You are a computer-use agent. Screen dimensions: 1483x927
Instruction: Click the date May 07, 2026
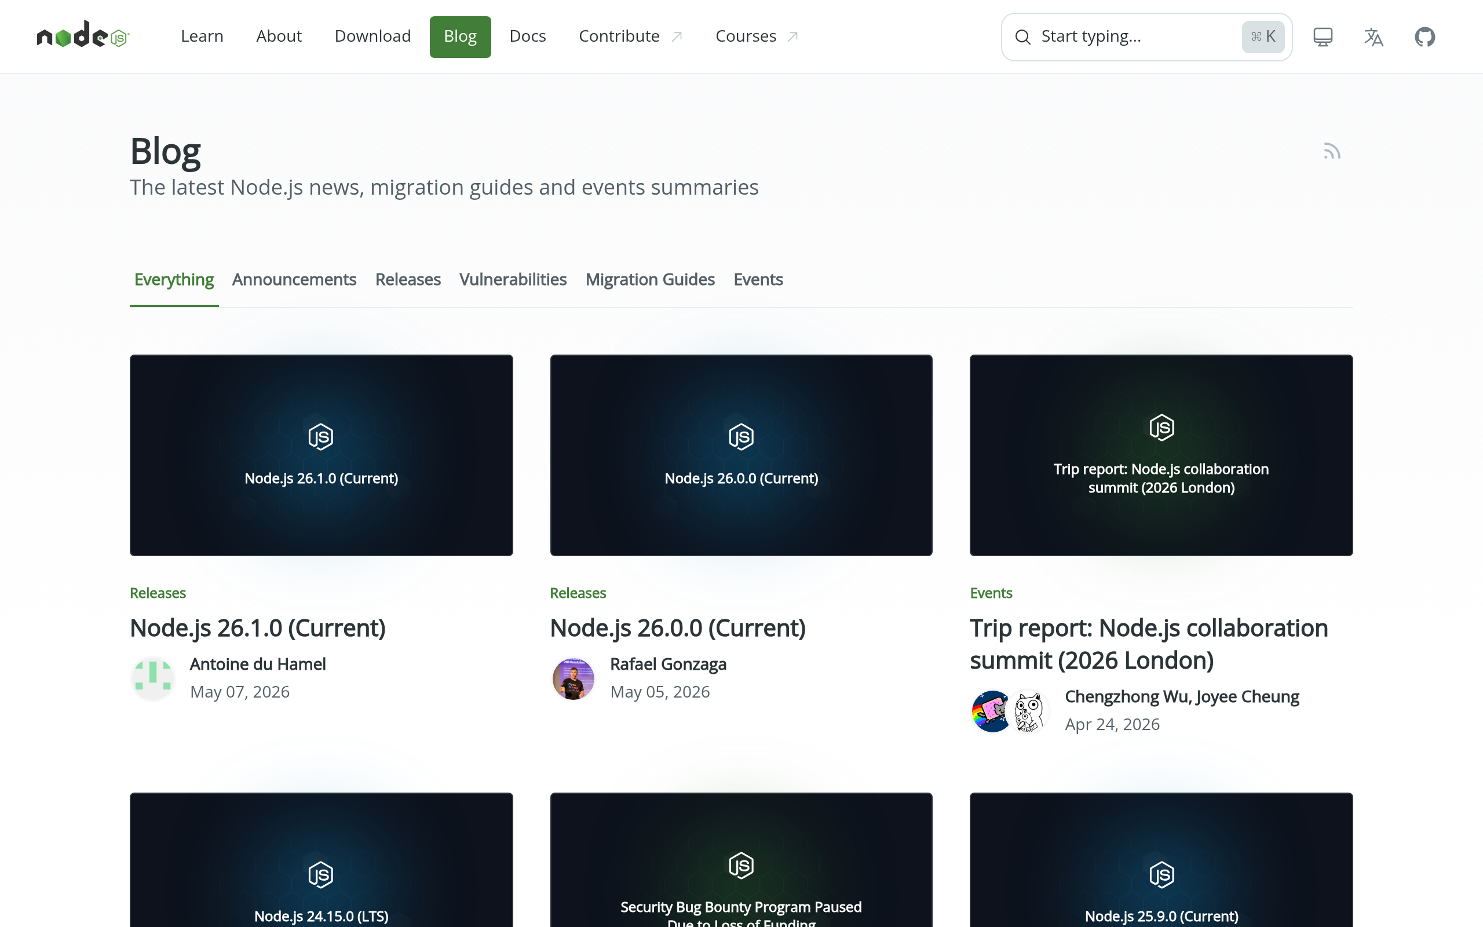pyautogui.click(x=240, y=692)
